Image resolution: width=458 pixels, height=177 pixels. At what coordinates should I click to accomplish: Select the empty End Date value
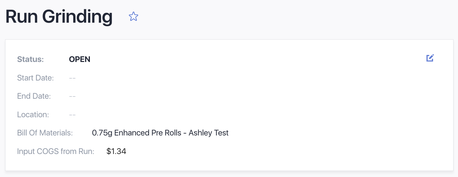(x=72, y=96)
